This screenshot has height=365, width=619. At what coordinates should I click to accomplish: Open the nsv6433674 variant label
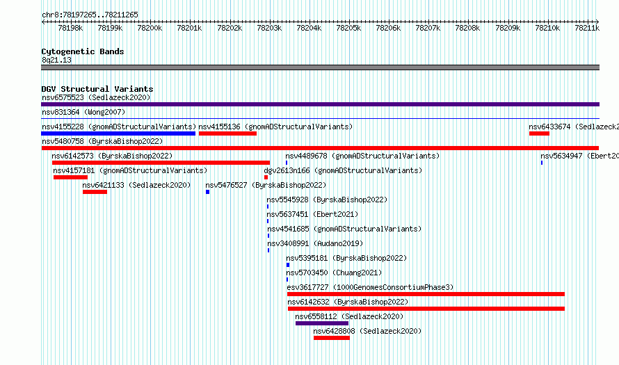(574, 127)
